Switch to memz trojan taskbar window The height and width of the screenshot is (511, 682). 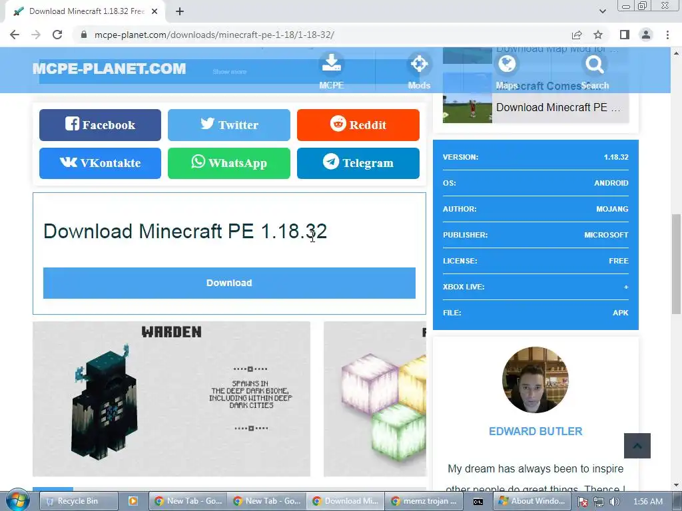click(x=424, y=501)
